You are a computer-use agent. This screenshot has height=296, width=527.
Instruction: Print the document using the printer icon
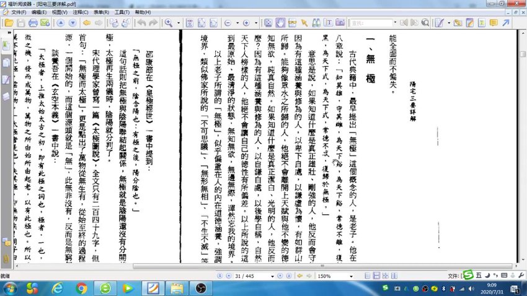tap(33, 23)
